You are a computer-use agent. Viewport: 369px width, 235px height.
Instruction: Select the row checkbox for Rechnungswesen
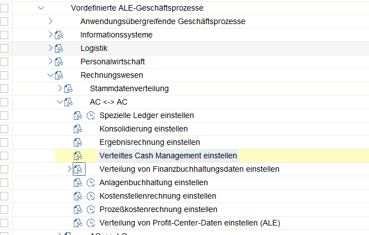tap(4, 75)
